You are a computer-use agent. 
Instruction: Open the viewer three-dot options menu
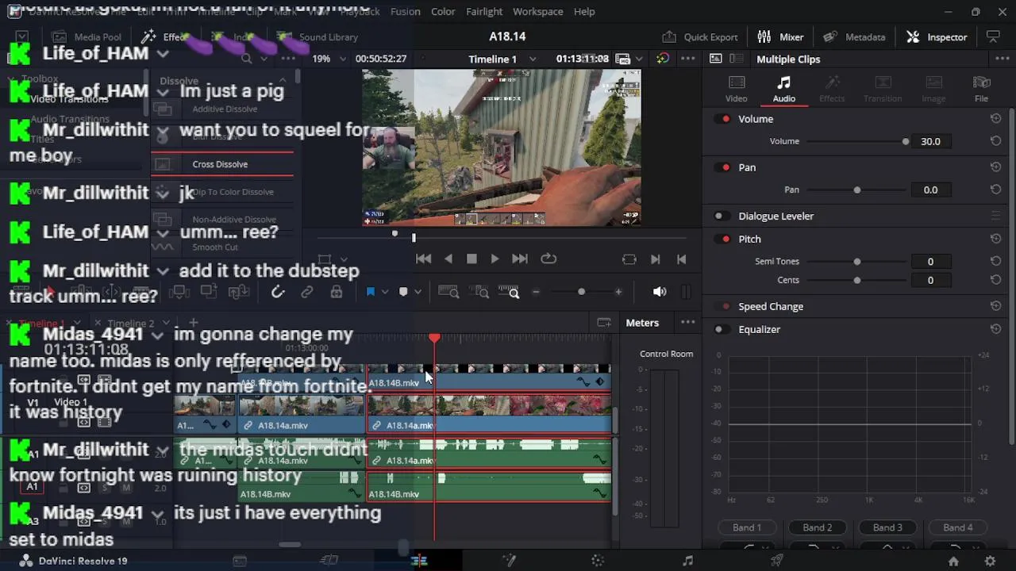688,59
